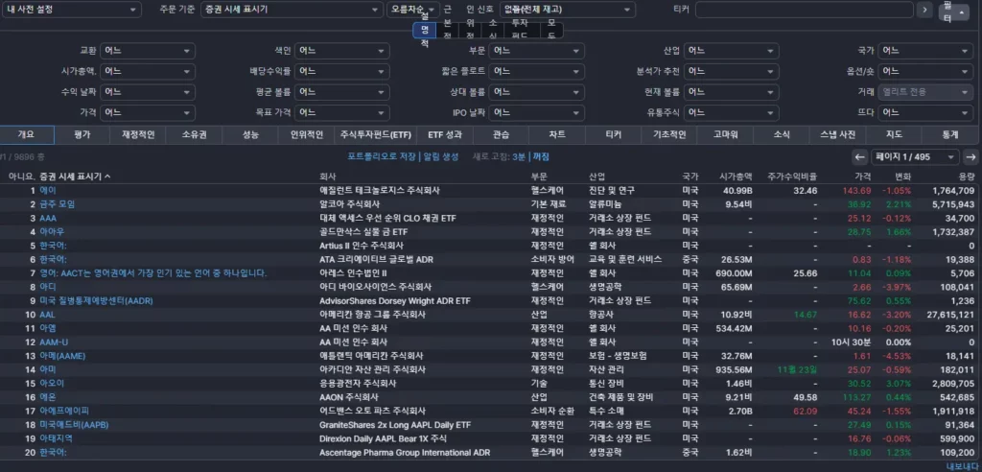Open the 아메(AAME) ticker link
Image resolution: width=982 pixels, height=472 pixels.
click(62, 356)
